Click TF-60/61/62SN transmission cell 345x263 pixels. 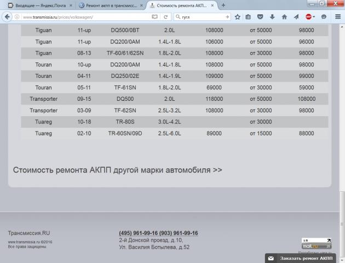coord(125,53)
